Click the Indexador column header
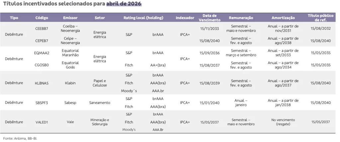Screen dimensions: 340x142 pos(185,18)
